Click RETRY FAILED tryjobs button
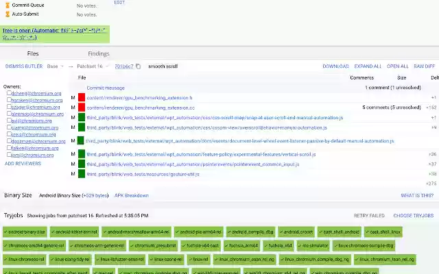Image resolution: width=439 pixels, height=274 pixels. pyautogui.click(x=369, y=216)
